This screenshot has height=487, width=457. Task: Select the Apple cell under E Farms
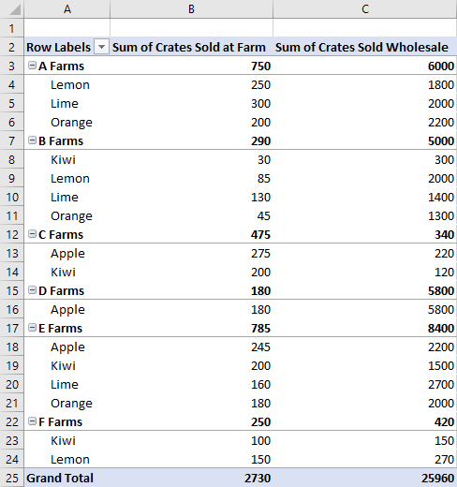[x=67, y=347]
